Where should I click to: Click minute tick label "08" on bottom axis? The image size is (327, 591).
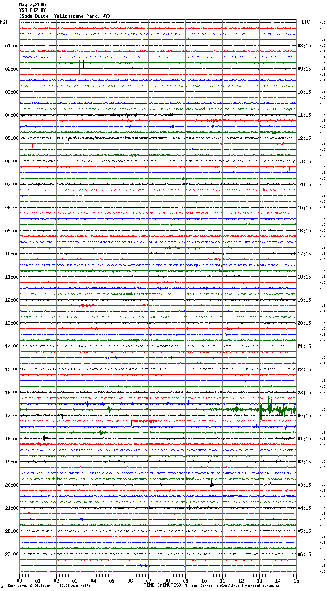pyautogui.click(x=167, y=581)
